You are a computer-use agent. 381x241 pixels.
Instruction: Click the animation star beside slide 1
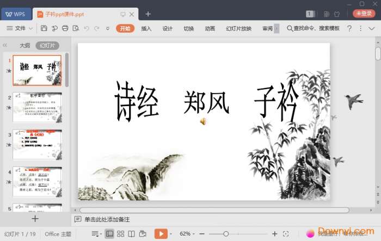[x=9, y=71]
